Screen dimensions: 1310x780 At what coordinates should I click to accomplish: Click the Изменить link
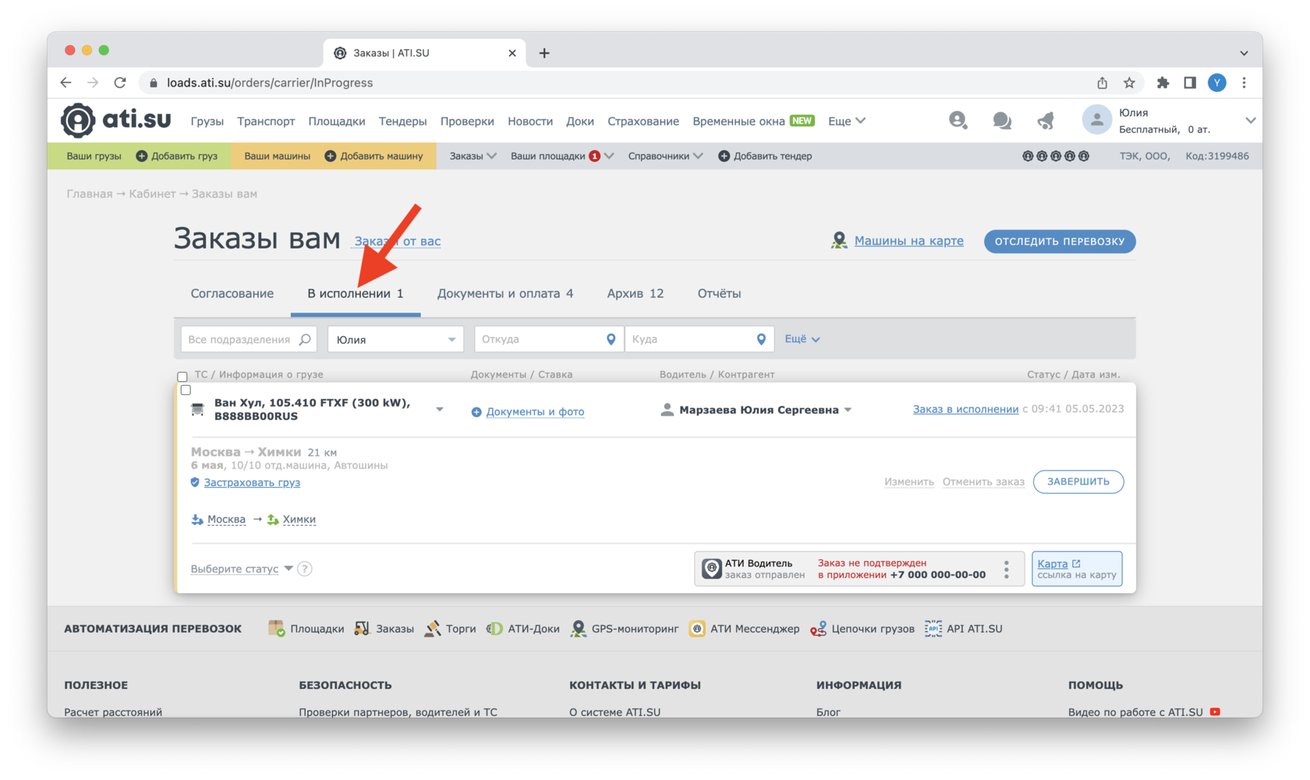coord(909,482)
